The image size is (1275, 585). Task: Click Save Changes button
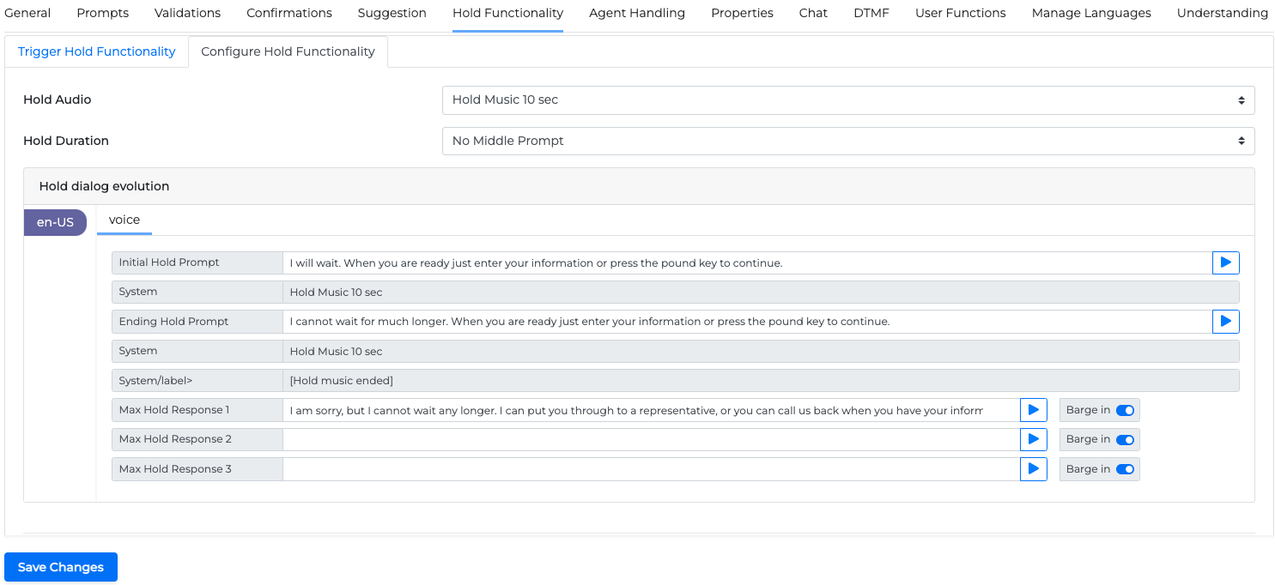(x=61, y=567)
